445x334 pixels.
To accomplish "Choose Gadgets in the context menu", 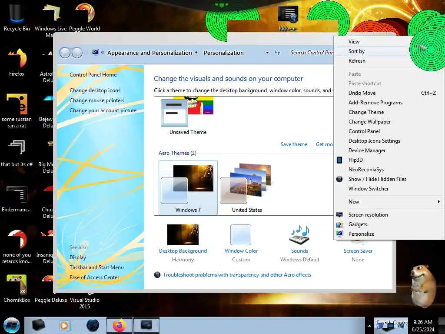I will point(389,224).
